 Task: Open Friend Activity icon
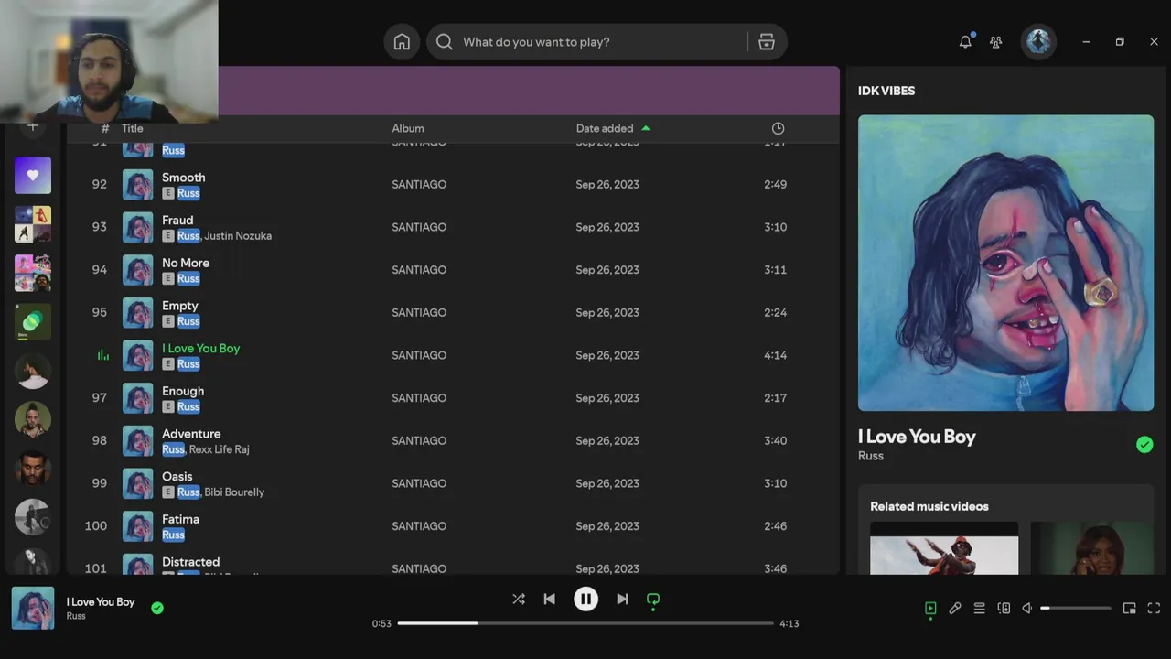click(996, 42)
